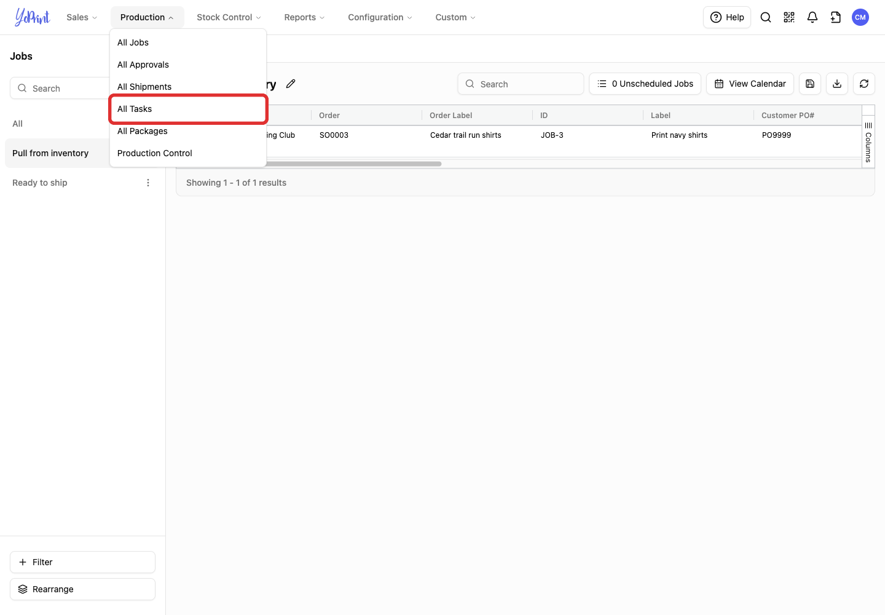The width and height of the screenshot is (885, 615).
Task: Click the download export icon button
Action: (x=837, y=84)
